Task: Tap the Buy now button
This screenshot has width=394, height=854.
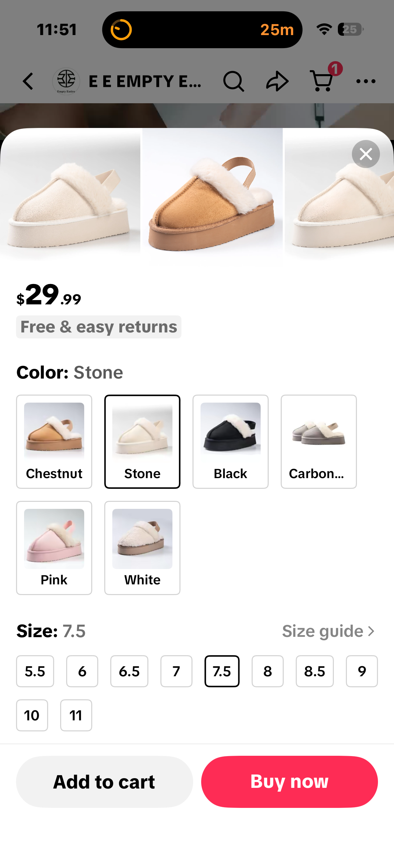Action: click(289, 781)
